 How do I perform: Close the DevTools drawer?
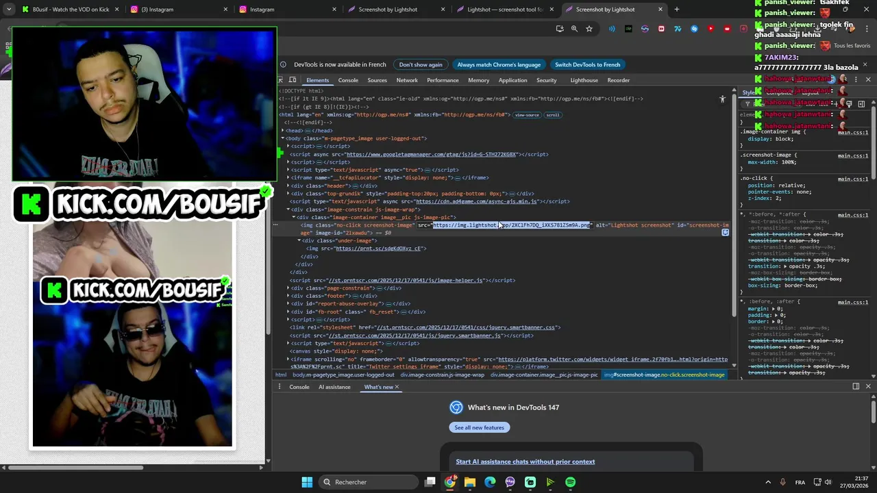[x=868, y=387]
